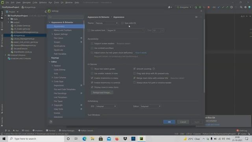Open File Explorer from taskbar
The image size is (252, 142).
pyautogui.click(x=93, y=138)
